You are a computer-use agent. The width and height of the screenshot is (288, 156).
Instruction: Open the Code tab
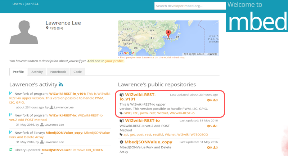[x=77, y=72]
